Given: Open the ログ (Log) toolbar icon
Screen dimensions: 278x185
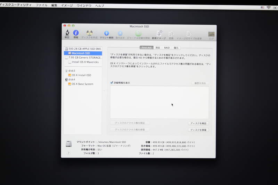Looking at the screenshot, I should pyautogui.click(x=211, y=34).
